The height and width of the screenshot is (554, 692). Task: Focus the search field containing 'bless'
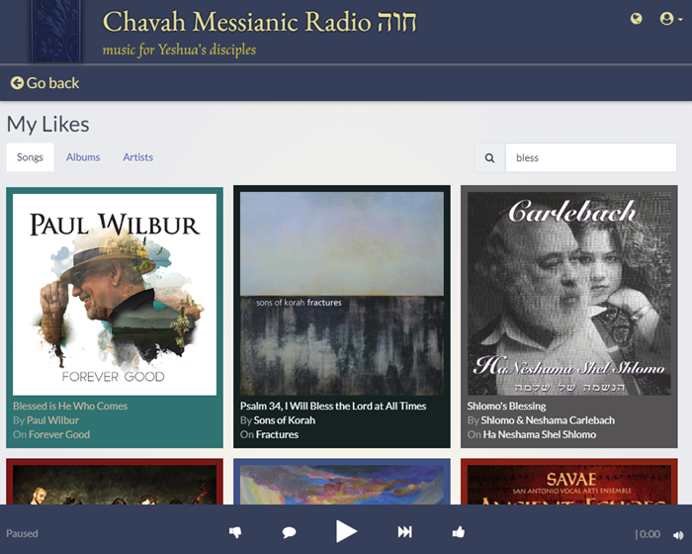click(x=591, y=157)
